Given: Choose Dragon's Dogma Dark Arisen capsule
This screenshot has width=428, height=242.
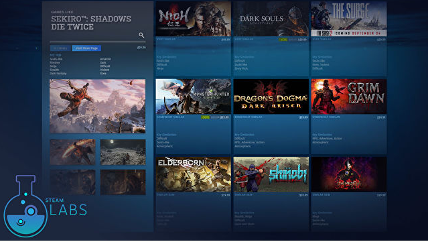Looking at the screenshot, I should (x=271, y=97).
